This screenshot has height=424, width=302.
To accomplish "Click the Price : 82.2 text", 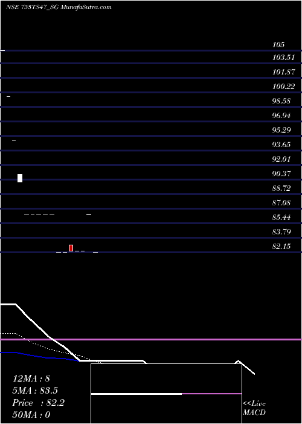I will 38,403.
